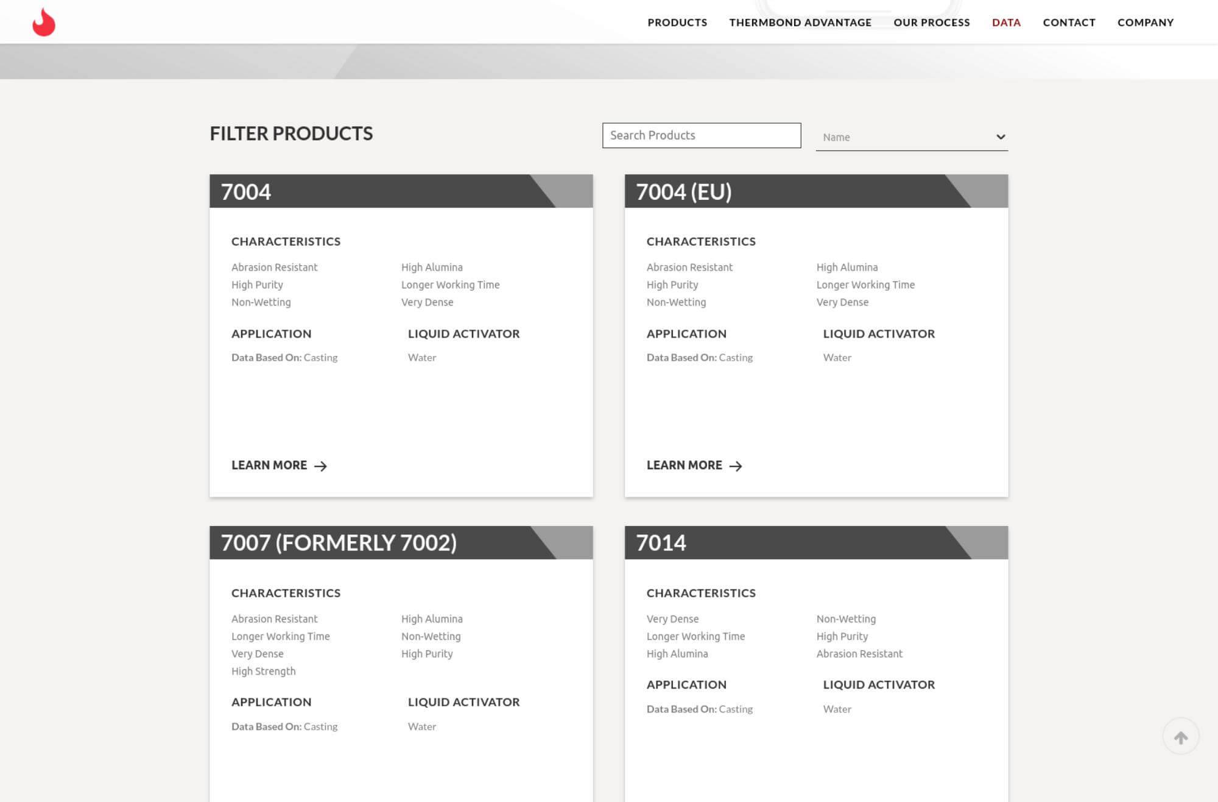Click Non-Wetting in the 7004 card
Image resolution: width=1218 pixels, height=802 pixels.
[x=261, y=302]
